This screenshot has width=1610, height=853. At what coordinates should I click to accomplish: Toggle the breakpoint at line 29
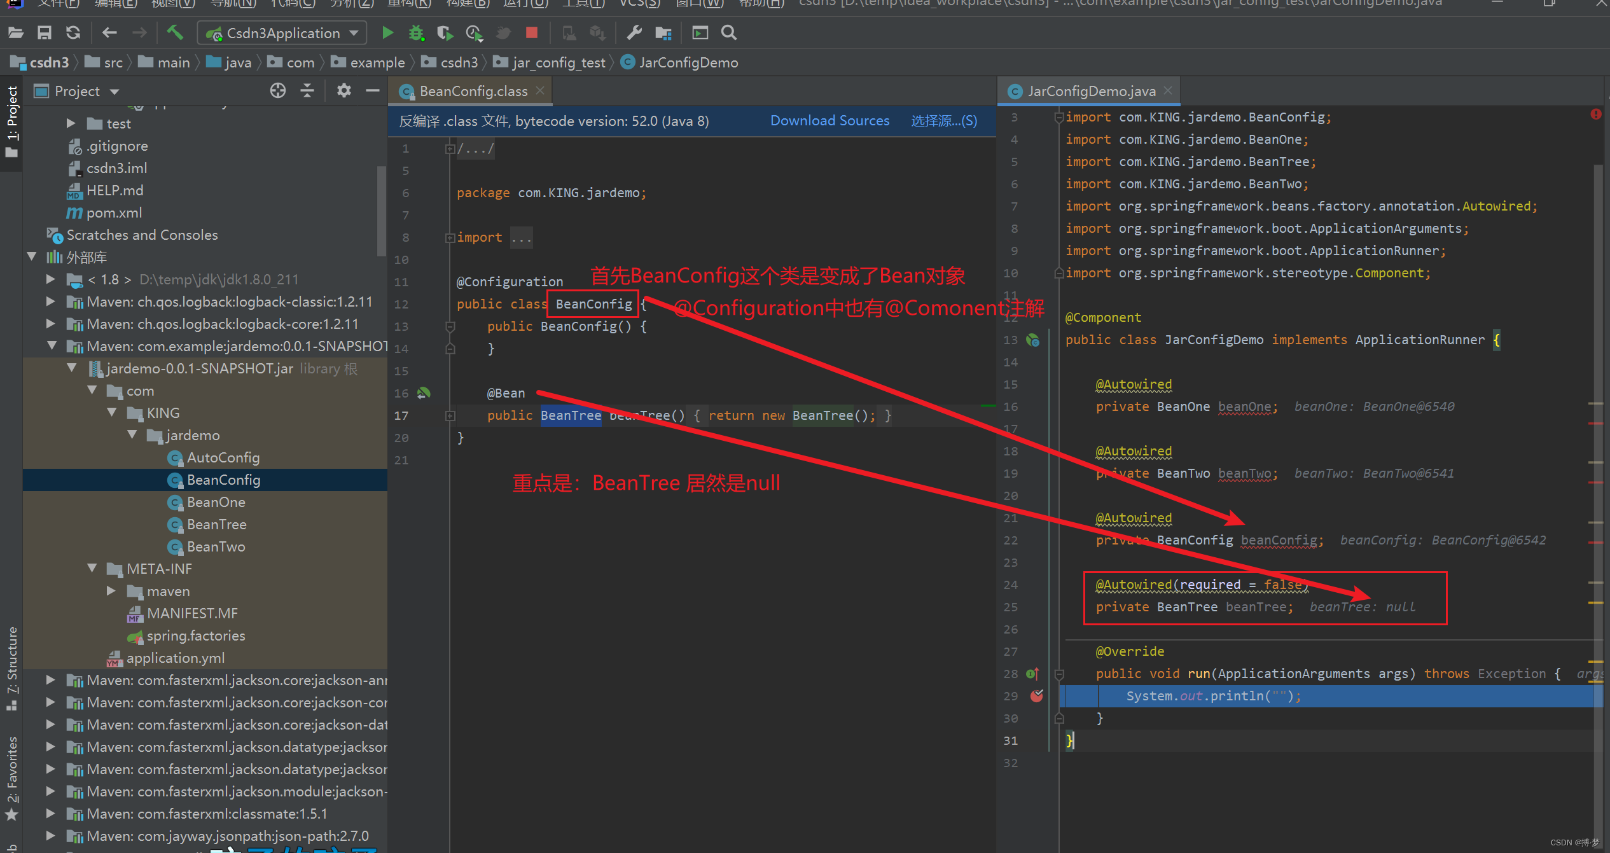click(x=1037, y=696)
